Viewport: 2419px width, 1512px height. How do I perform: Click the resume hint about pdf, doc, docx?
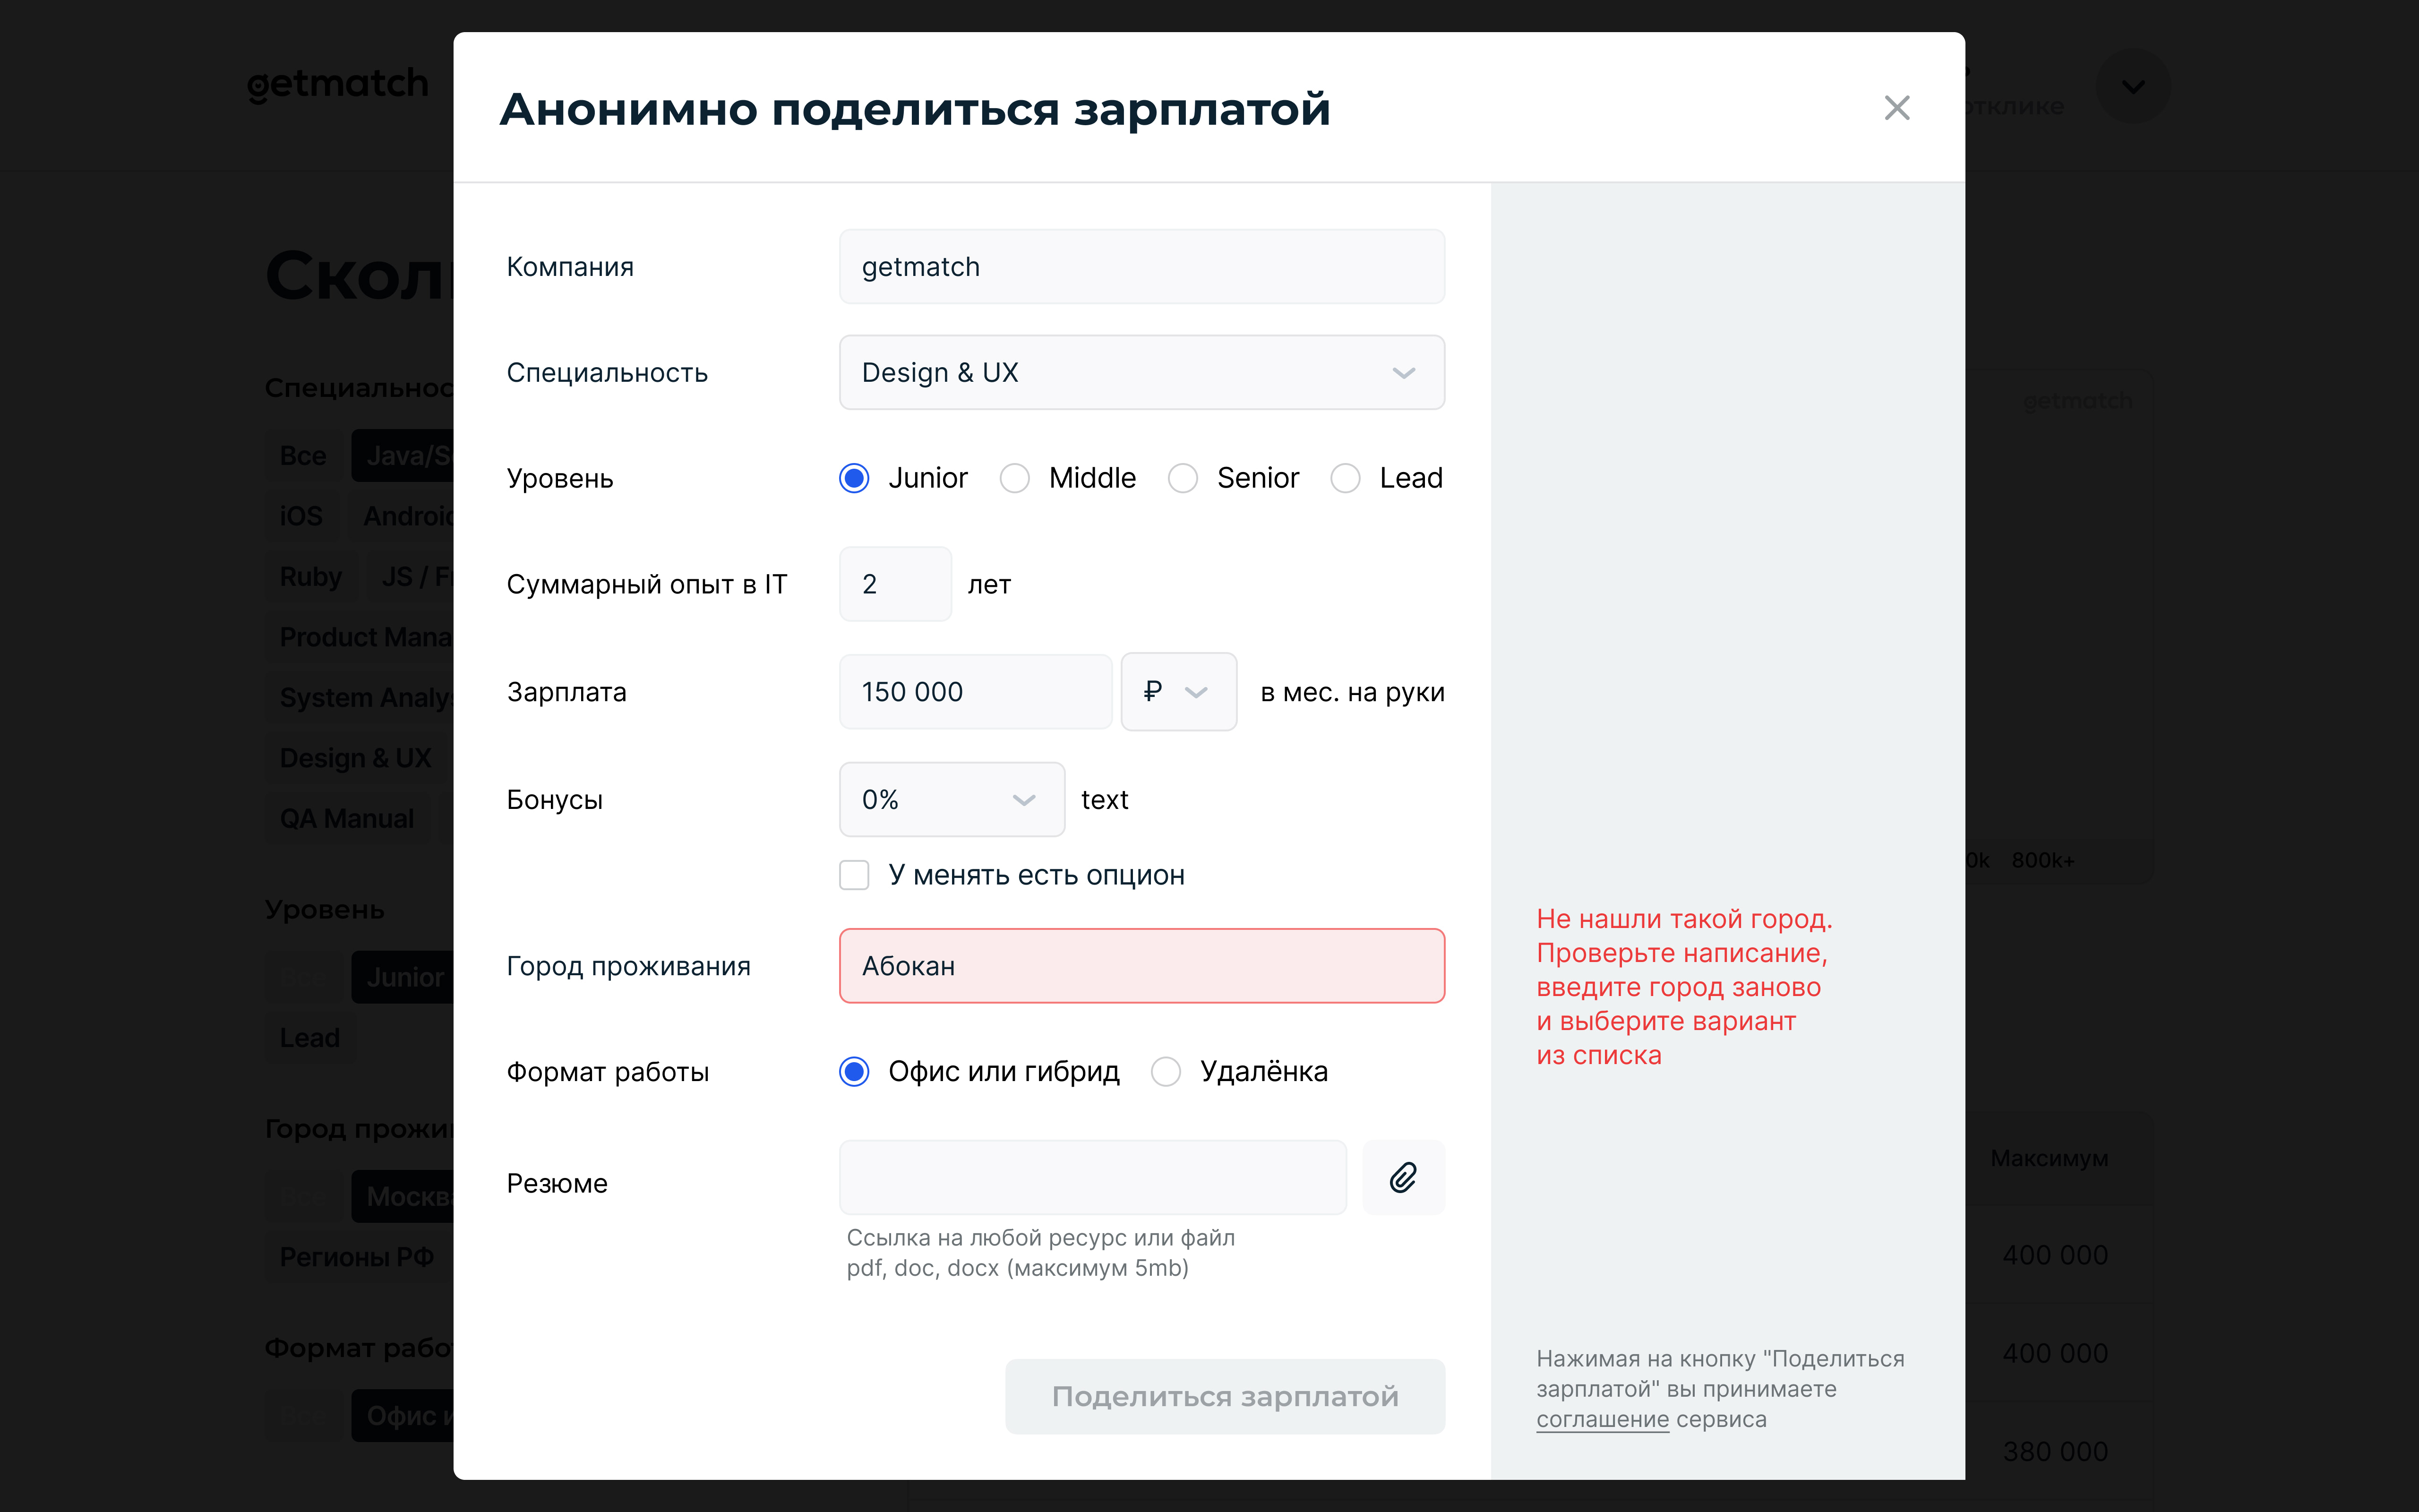point(1040,1253)
